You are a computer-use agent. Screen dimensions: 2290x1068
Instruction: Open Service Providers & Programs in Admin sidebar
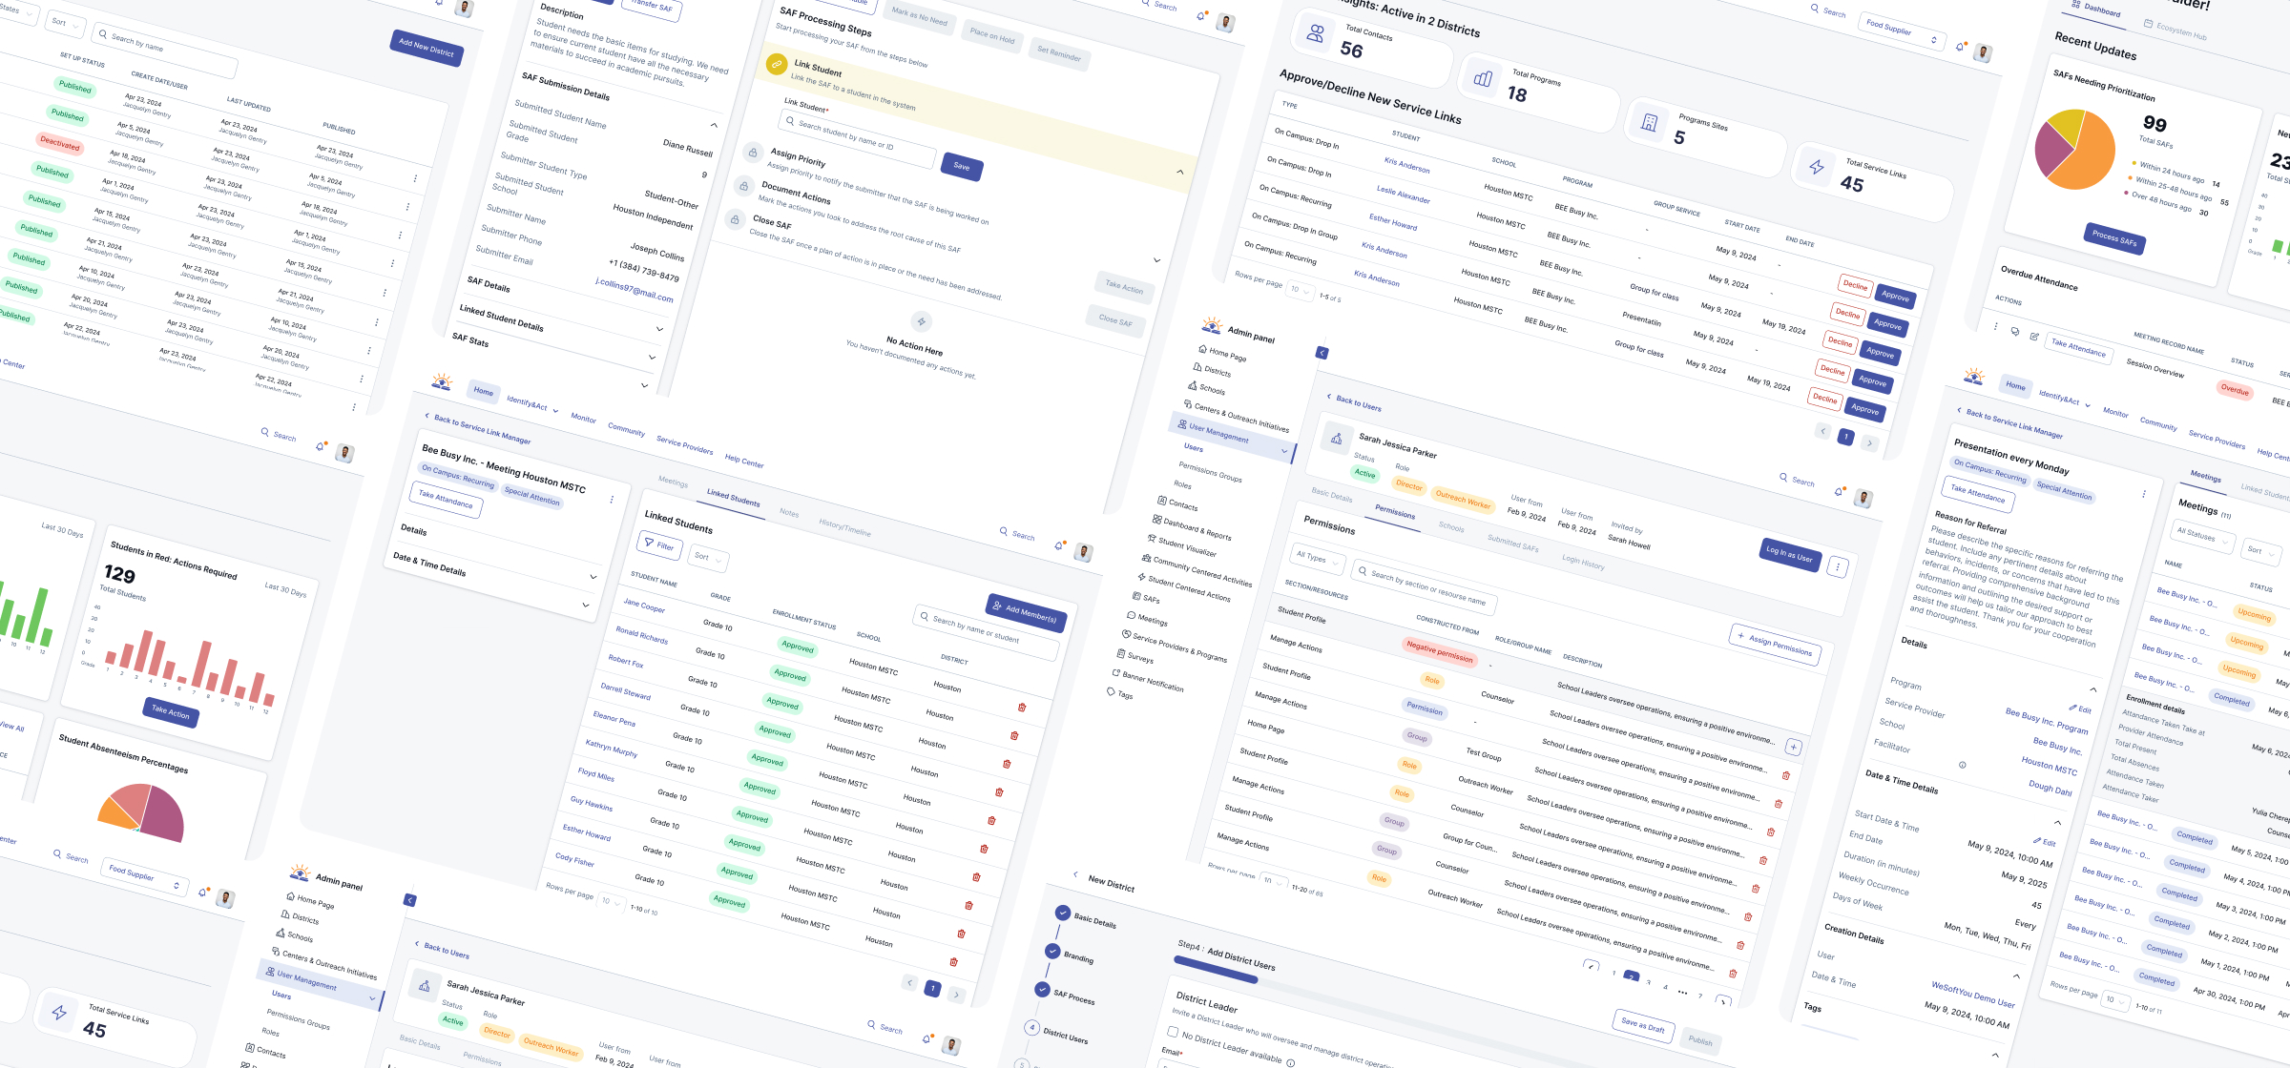tap(1175, 646)
